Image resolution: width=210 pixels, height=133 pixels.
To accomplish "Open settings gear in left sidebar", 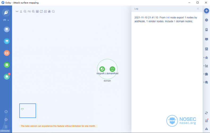I will click(x=6, y=119).
